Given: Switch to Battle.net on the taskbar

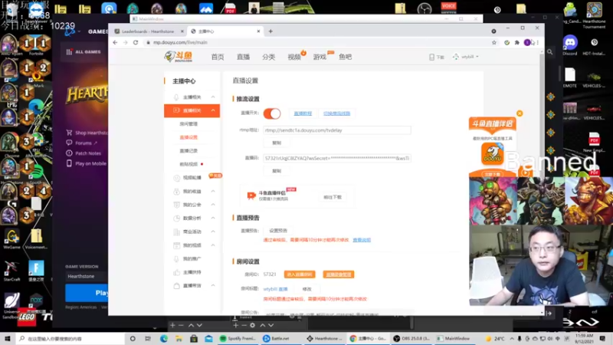Looking at the screenshot, I should (277, 338).
